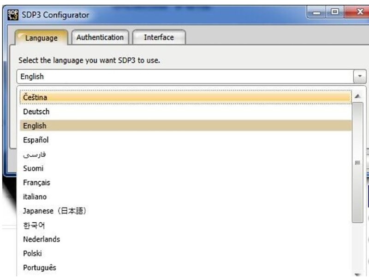
Task: Pick English in the dropdown list
Action: (185, 125)
